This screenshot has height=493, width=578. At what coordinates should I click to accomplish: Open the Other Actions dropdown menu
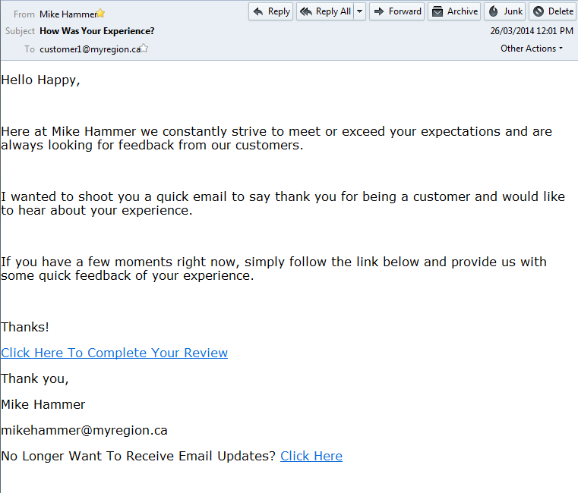click(532, 49)
